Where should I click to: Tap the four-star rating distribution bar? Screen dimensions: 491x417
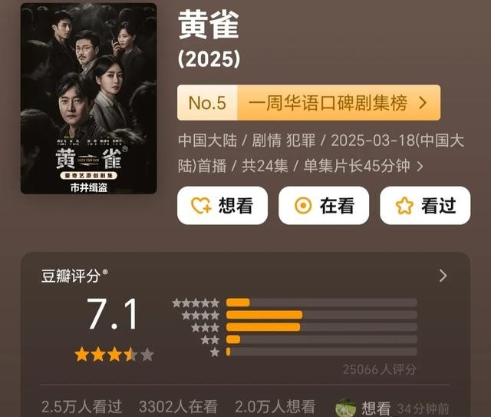(x=321, y=315)
